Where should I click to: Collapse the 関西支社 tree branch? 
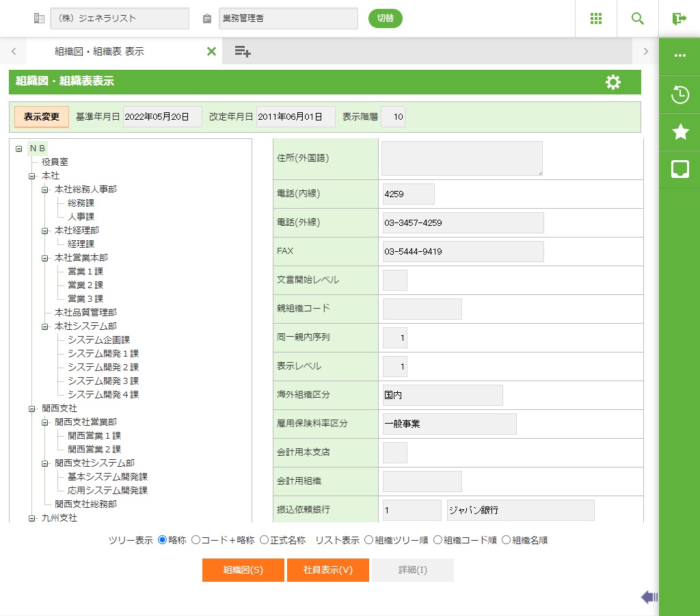[x=31, y=409]
